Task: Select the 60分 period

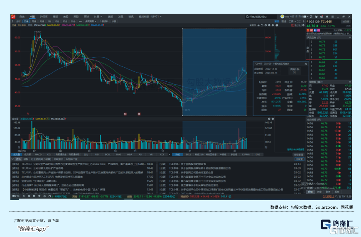Action: 73,22
